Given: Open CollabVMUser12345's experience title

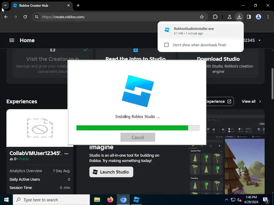Looking at the screenshot, I should tap(36, 153).
